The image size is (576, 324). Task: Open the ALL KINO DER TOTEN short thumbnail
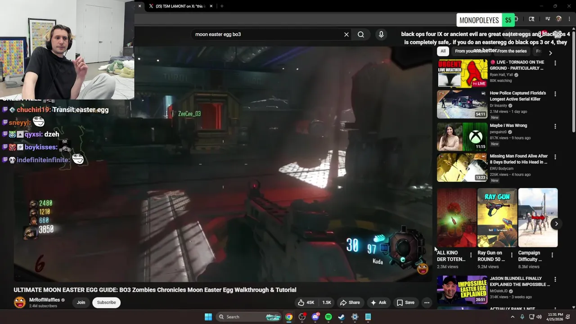(456, 218)
